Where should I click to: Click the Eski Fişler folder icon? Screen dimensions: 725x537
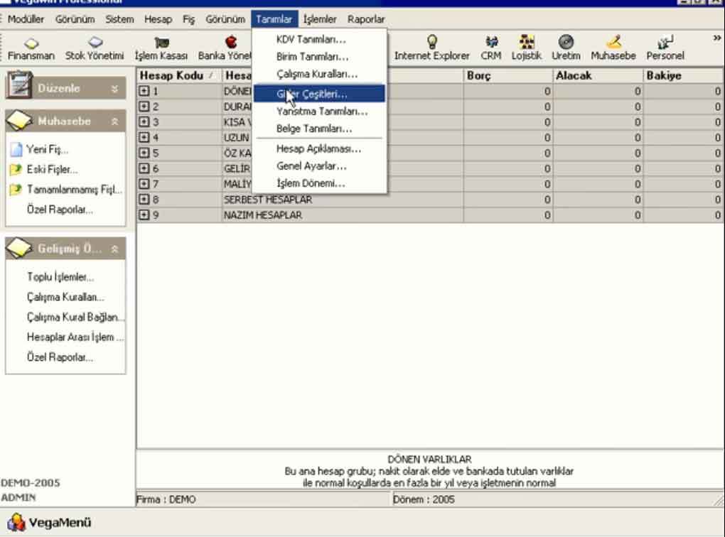tap(16, 169)
